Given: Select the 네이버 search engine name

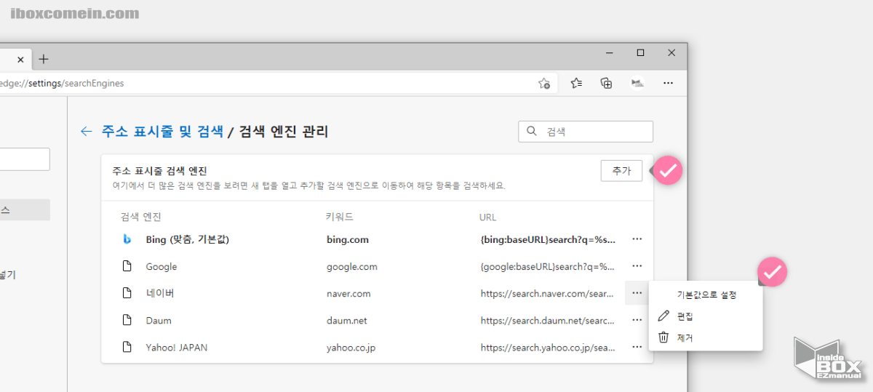Looking at the screenshot, I should [160, 293].
